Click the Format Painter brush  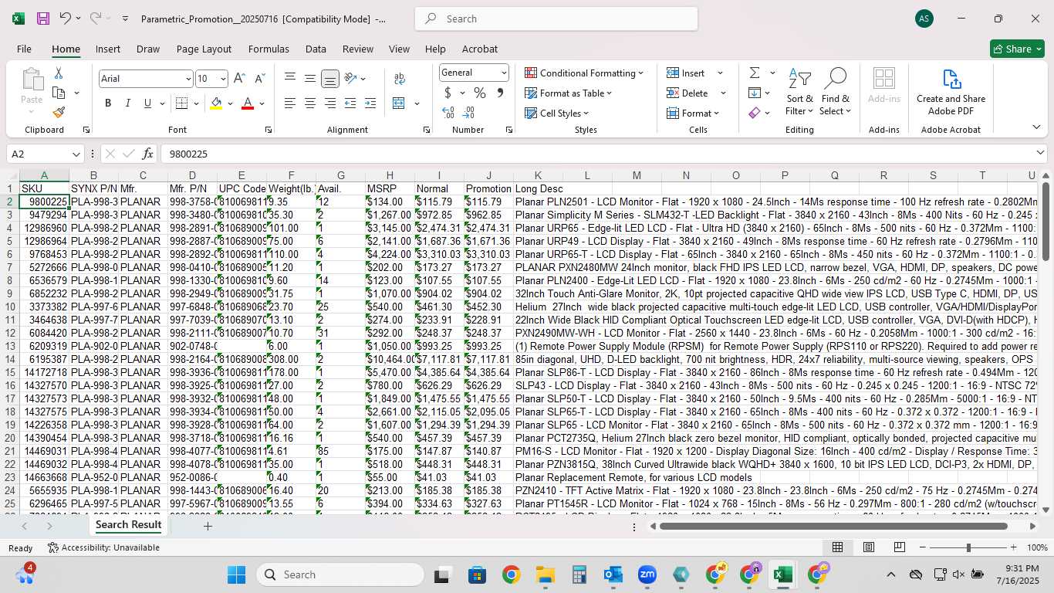pyautogui.click(x=59, y=112)
